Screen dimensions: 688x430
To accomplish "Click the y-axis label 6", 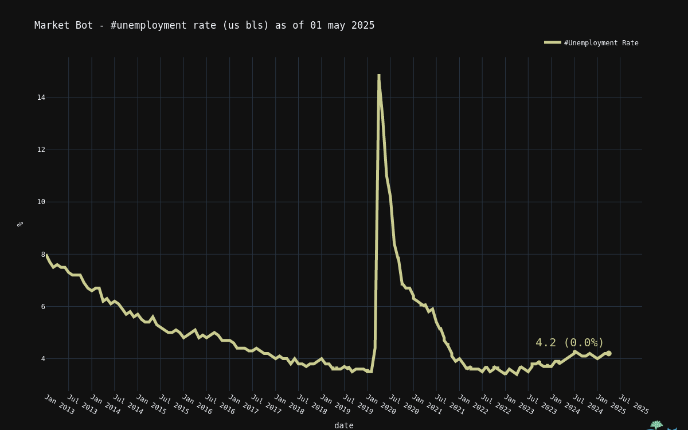I will 43,307.
